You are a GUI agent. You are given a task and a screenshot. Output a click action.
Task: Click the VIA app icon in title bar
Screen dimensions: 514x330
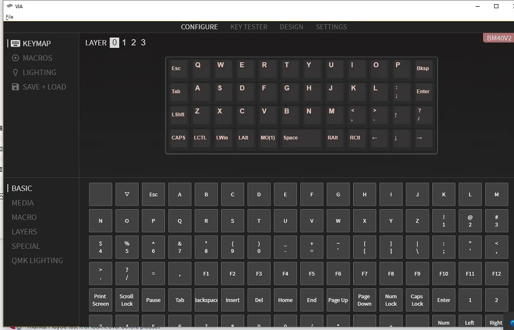click(10, 6)
